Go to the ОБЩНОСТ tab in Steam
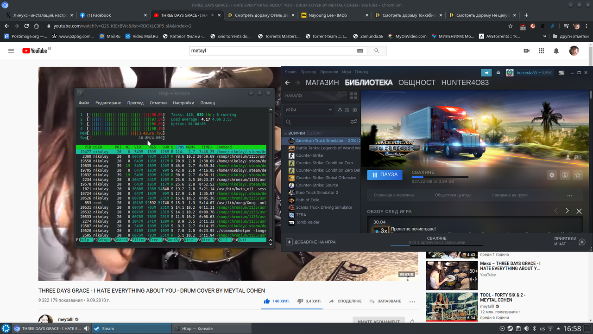Viewport: 593px width, 334px height. pos(417,83)
